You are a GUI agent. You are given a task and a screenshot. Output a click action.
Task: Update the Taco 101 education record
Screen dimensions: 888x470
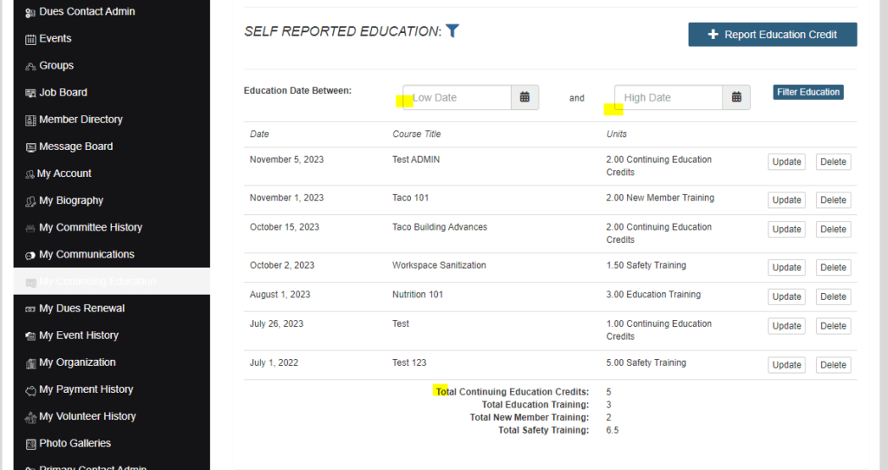786,200
